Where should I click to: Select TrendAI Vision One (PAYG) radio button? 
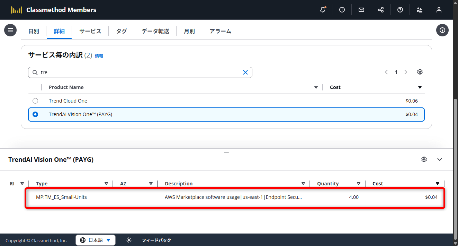pos(35,114)
